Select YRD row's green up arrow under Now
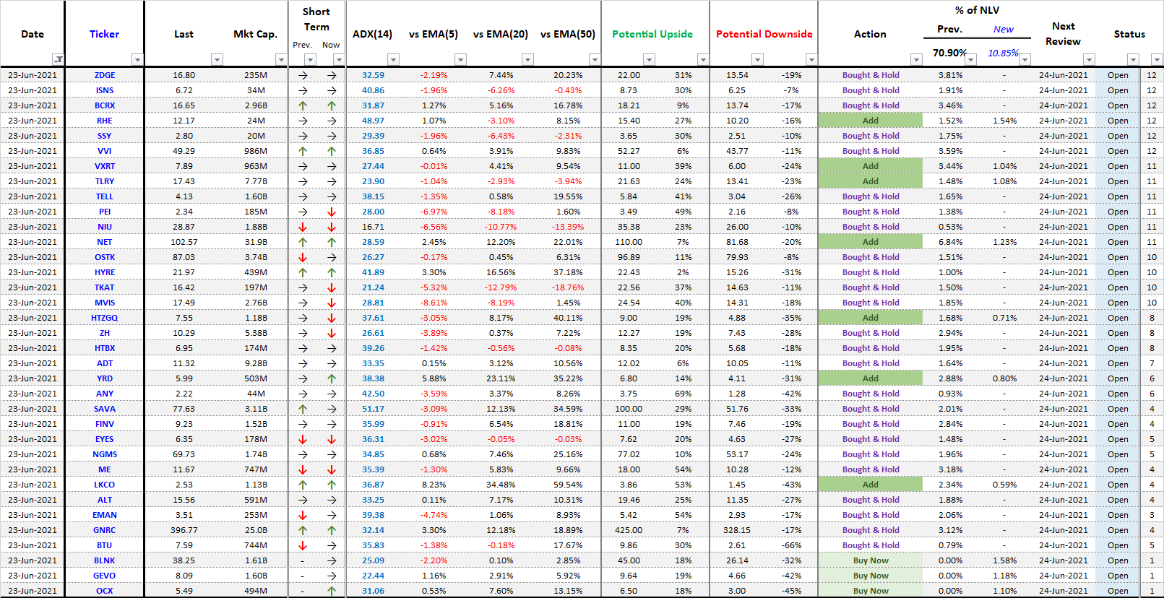Viewport: 1164px width, 598px height. click(332, 378)
